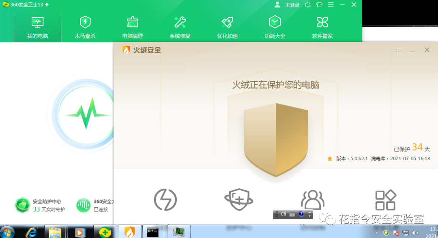This screenshot has width=438, height=238.
Task: Launch Internet Explorer from taskbar
Action: 32,232
